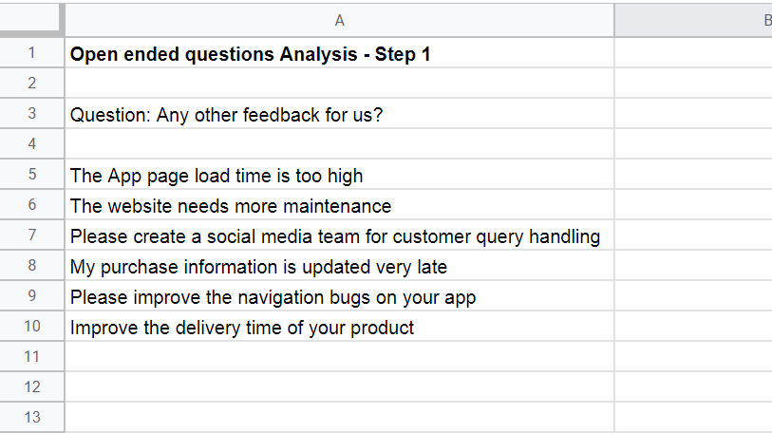Select 'Improve the delivery time' cell
Screen dimensions: 772x433
pyautogui.click(x=339, y=326)
